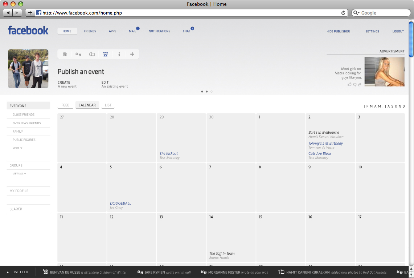Go to first publisher page dot
This screenshot has width=414, height=278.
click(x=202, y=92)
